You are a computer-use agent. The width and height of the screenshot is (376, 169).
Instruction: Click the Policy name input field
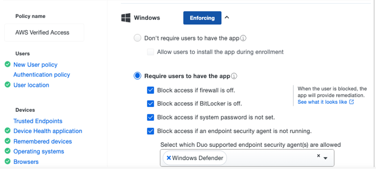[44, 32]
